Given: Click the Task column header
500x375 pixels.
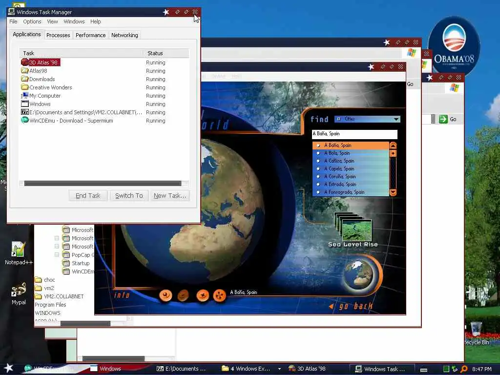Looking at the screenshot, I should click(x=82, y=53).
